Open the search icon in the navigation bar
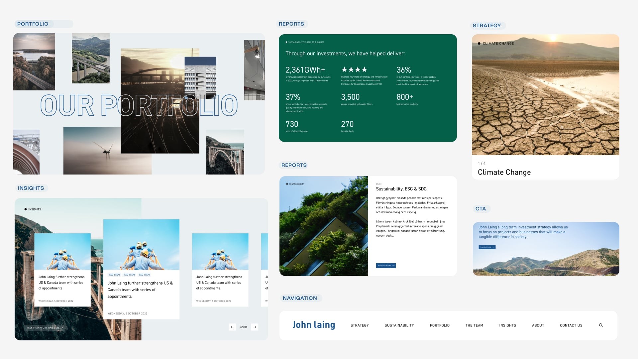638x359 pixels. click(601, 325)
